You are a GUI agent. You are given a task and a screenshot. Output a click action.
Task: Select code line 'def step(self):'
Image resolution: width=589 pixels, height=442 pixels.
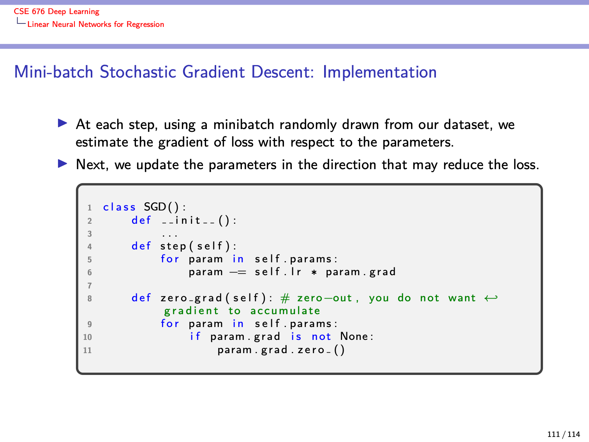tap(184, 246)
